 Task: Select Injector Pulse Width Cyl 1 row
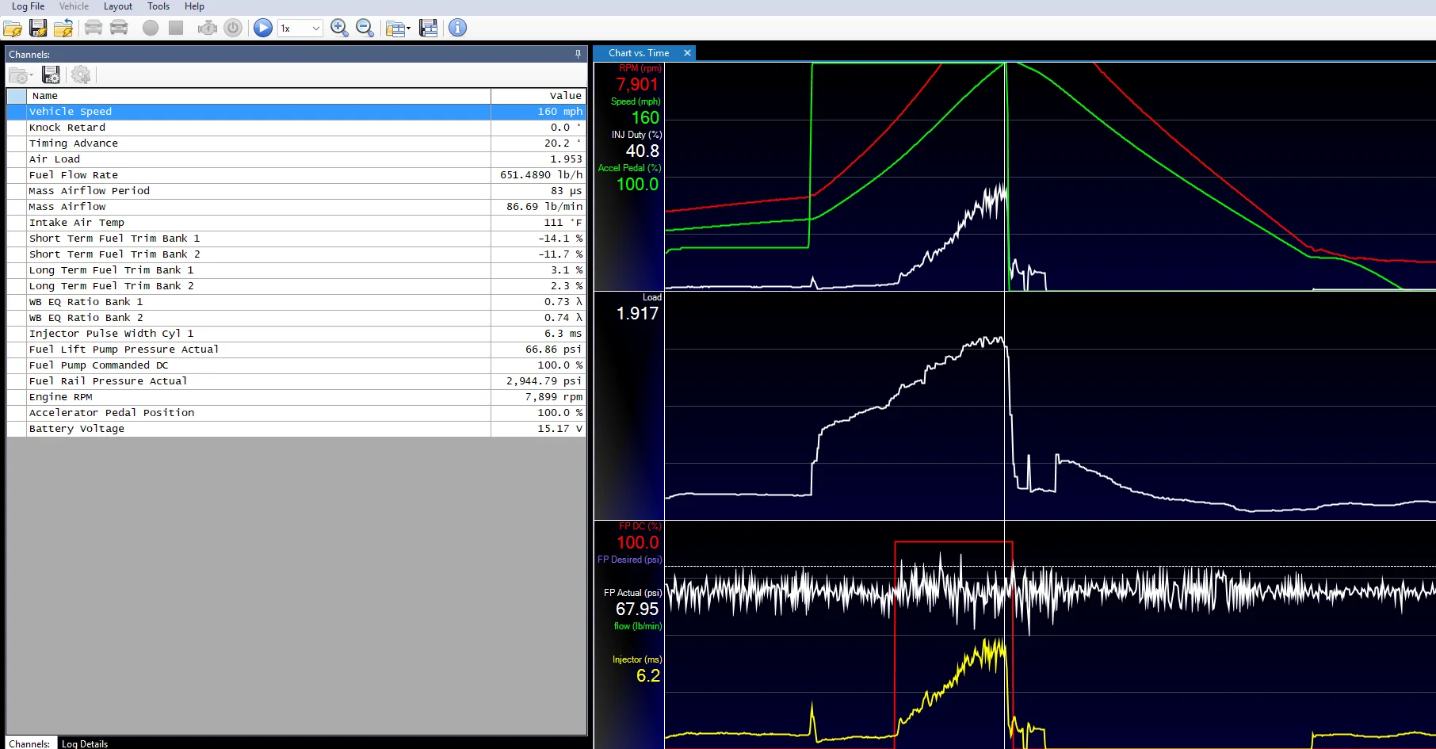coord(296,334)
